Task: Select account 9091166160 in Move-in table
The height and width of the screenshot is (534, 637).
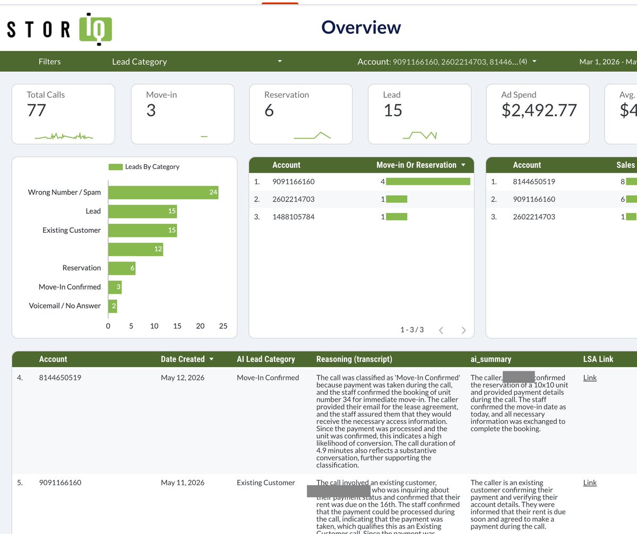Action: tap(294, 182)
